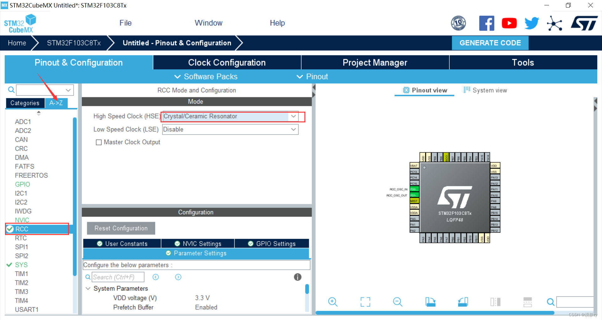Switch to the Tools tab
This screenshot has width=602, height=320.
523,62
